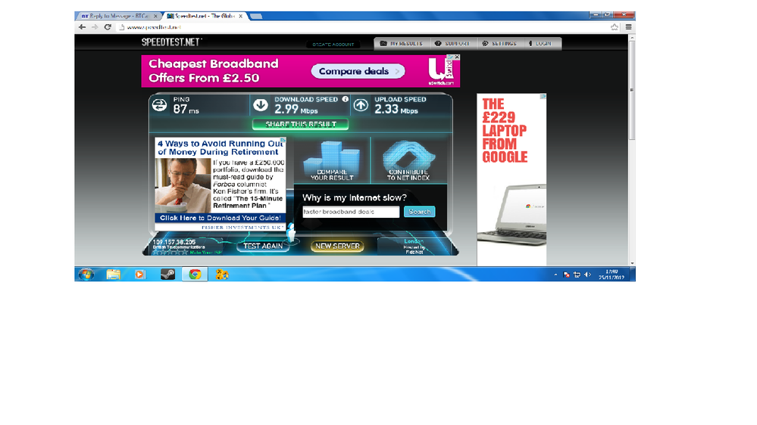Close the uSwitch banner ad

(x=457, y=57)
